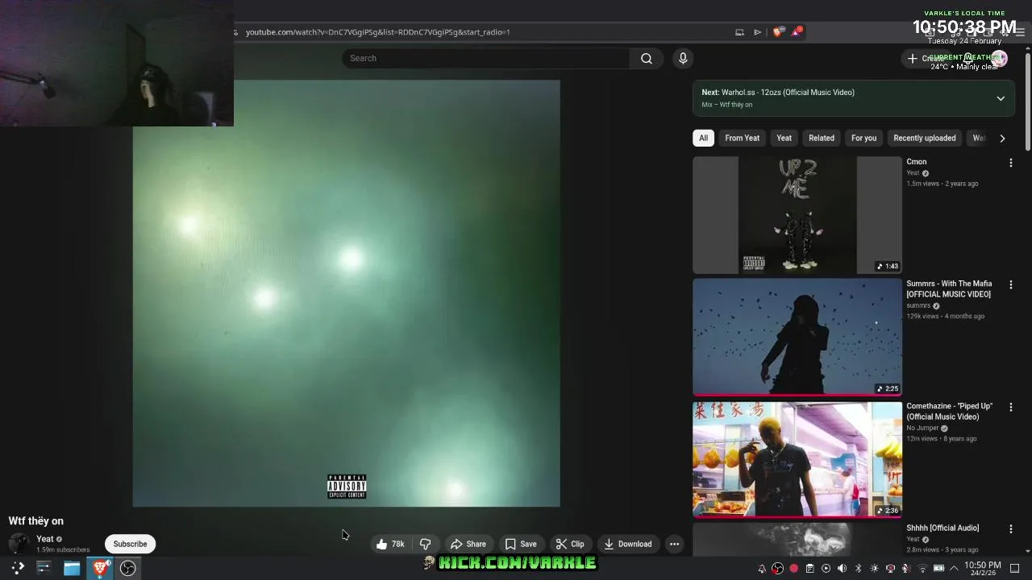Open options menu for Cmon video
Screen dimensions: 1032x580
pos(1010,163)
